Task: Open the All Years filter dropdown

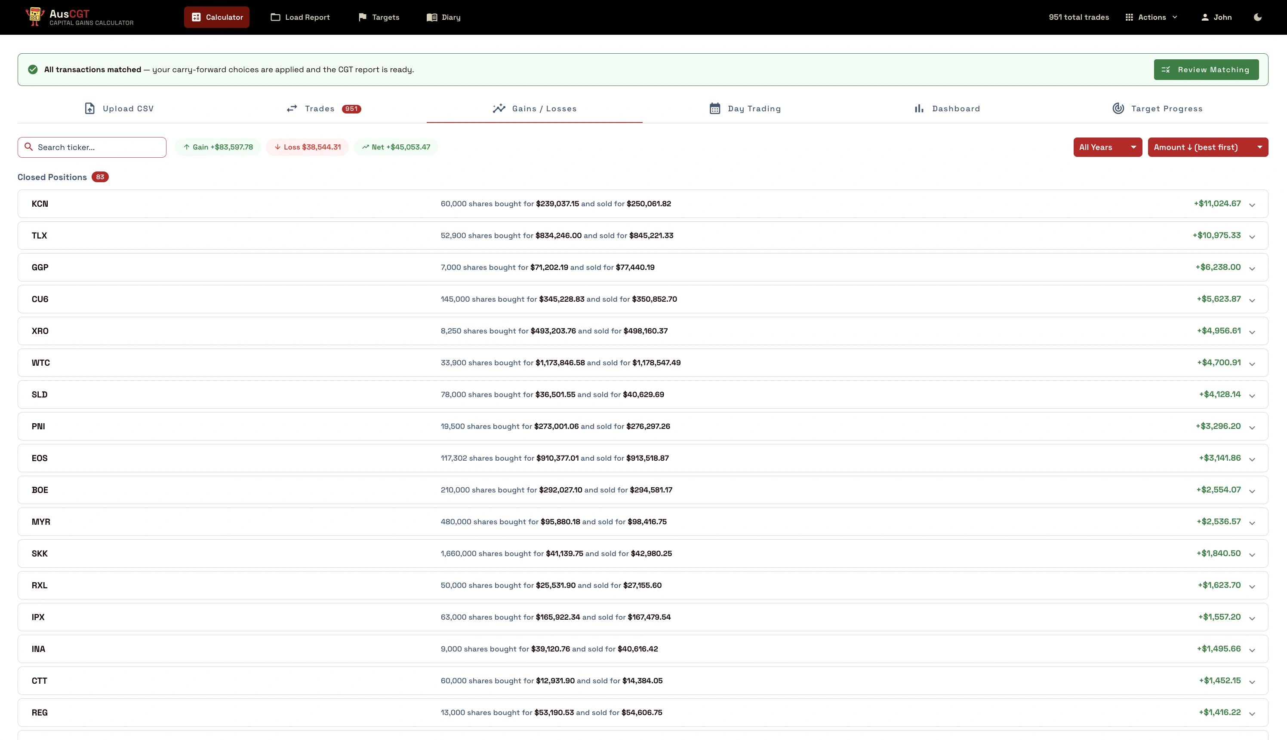Action: tap(1108, 147)
